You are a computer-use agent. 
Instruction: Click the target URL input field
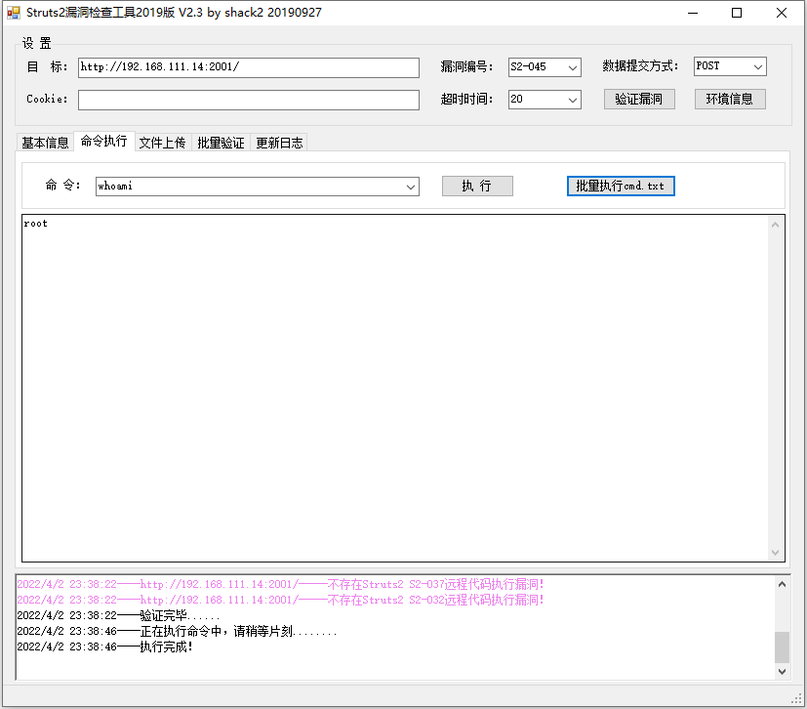pyautogui.click(x=249, y=67)
